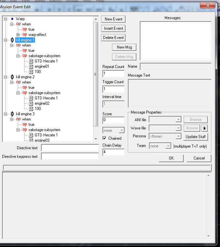Click the chain icon of kill engine 2
Viewport: 220px width, 247px height.
12,77
